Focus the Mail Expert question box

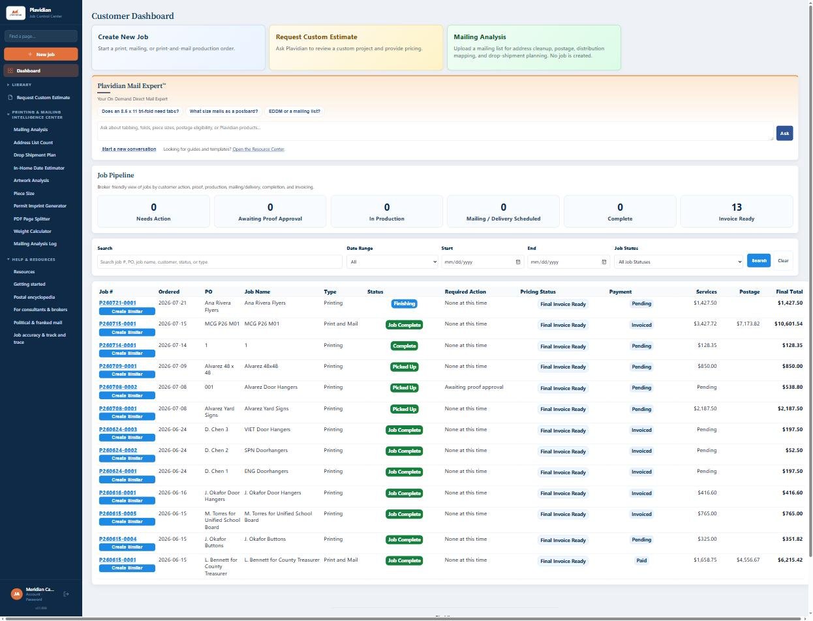point(435,131)
